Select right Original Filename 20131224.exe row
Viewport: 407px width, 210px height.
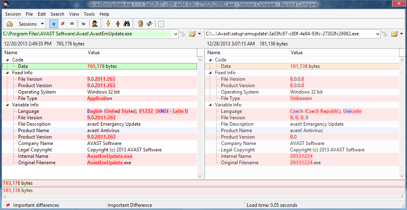(302, 163)
